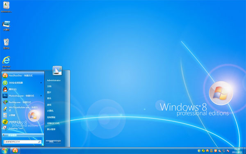Launch Internet Explorer from the desktop
Image resolution: width=246 pixels, height=154 pixels.
tap(6, 63)
